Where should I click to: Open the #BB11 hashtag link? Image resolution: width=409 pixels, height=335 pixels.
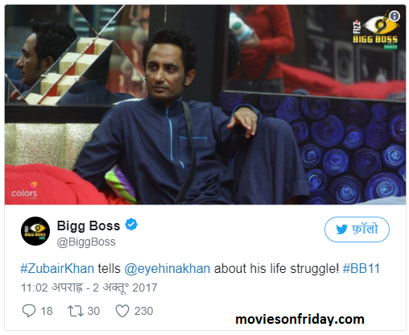pyautogui.click(x=361, y=268)
